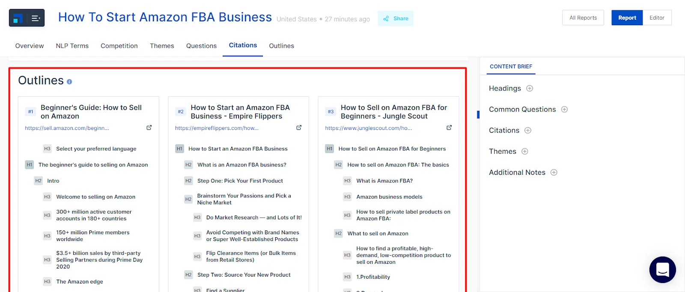Image resolution: width=685 pixels, height=292 pixels.
Task: Click the report title heading
Action: [x=165, y=17]
